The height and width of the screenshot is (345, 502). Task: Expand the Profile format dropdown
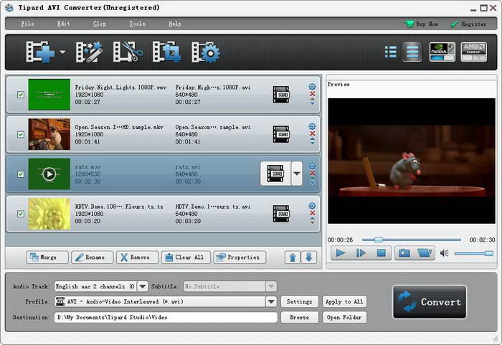point(271,302)
